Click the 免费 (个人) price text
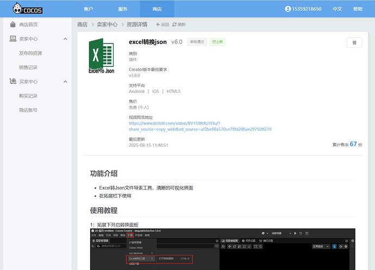375x270 pixels. point(139,108)
